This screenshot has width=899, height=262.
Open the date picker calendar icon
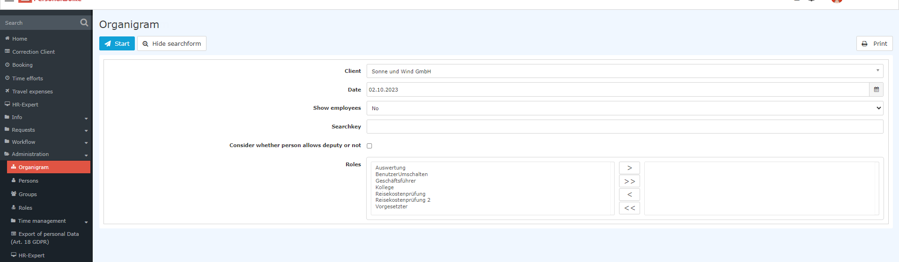pyautogui.click(x=876, y=90)
